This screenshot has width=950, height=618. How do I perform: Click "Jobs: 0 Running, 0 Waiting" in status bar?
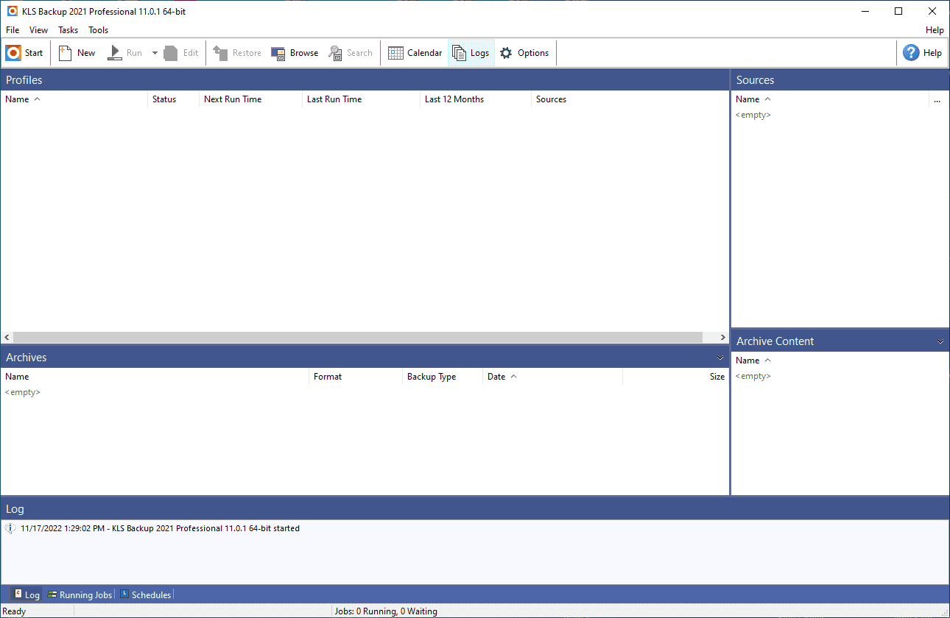point(386,611)
